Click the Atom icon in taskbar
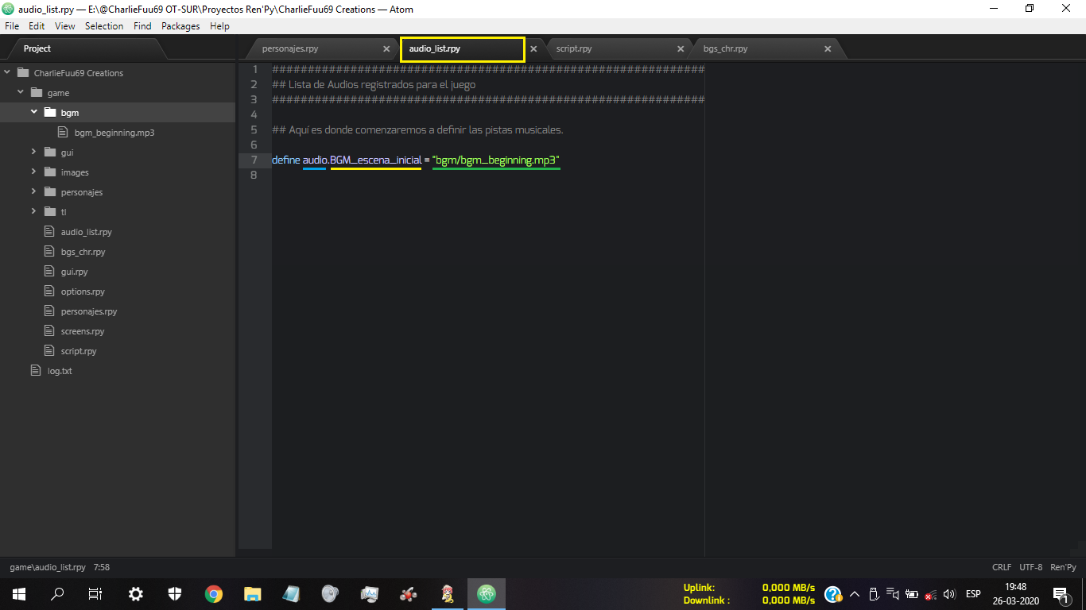 pyautogui.click(x=486, y=594)
